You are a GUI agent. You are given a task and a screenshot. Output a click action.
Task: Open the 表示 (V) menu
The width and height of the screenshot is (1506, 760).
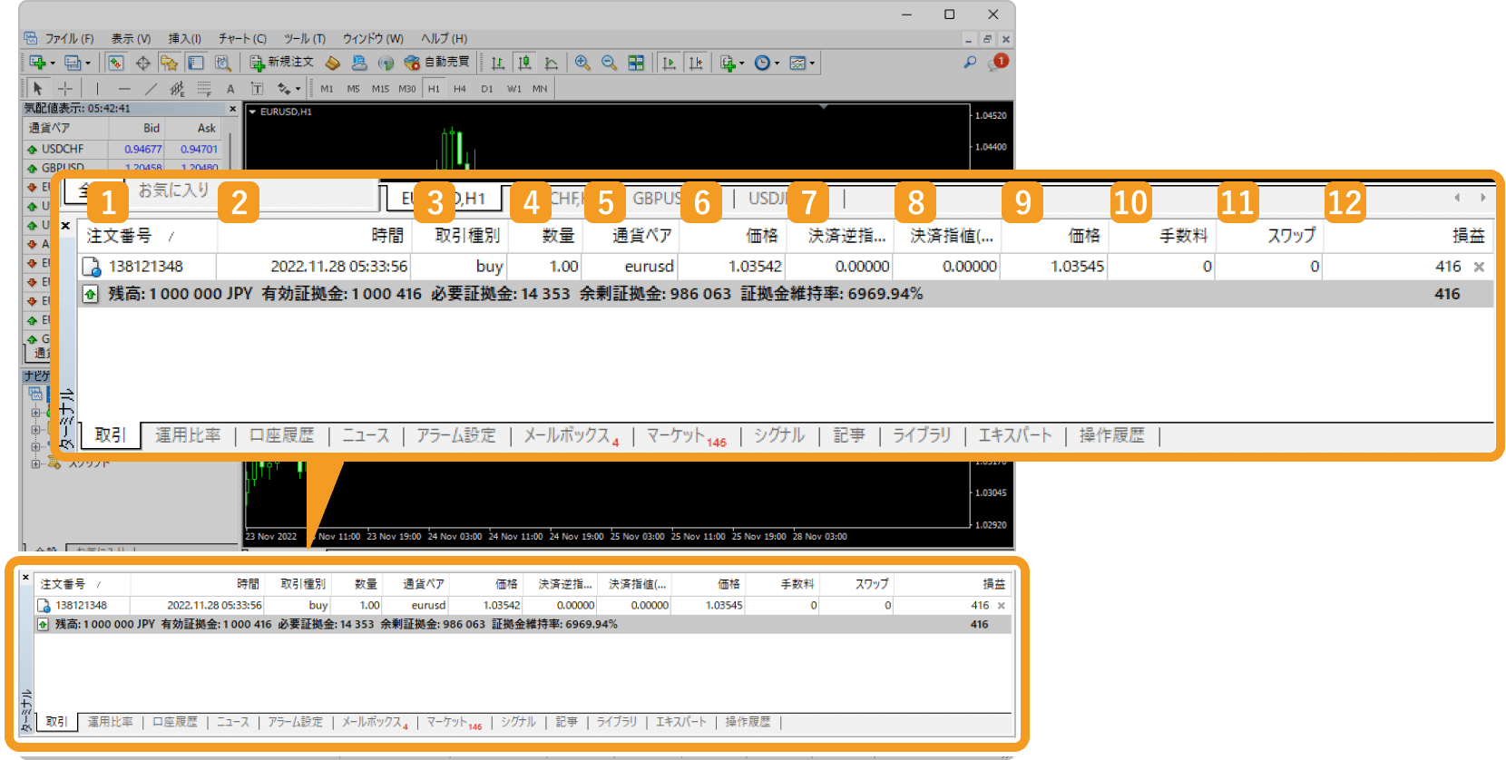pyautogui.click(x=131, y=38)
